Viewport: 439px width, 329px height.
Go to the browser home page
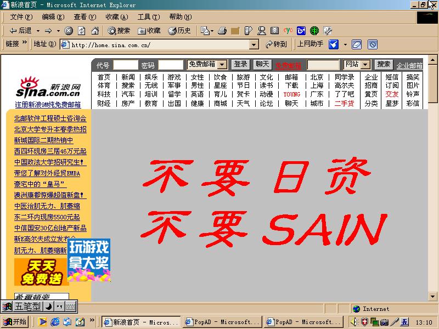click(x=95, y=31)
